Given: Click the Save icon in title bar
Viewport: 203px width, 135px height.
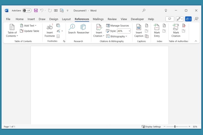Looking at the screenshot, I should (x=36, y=10).
